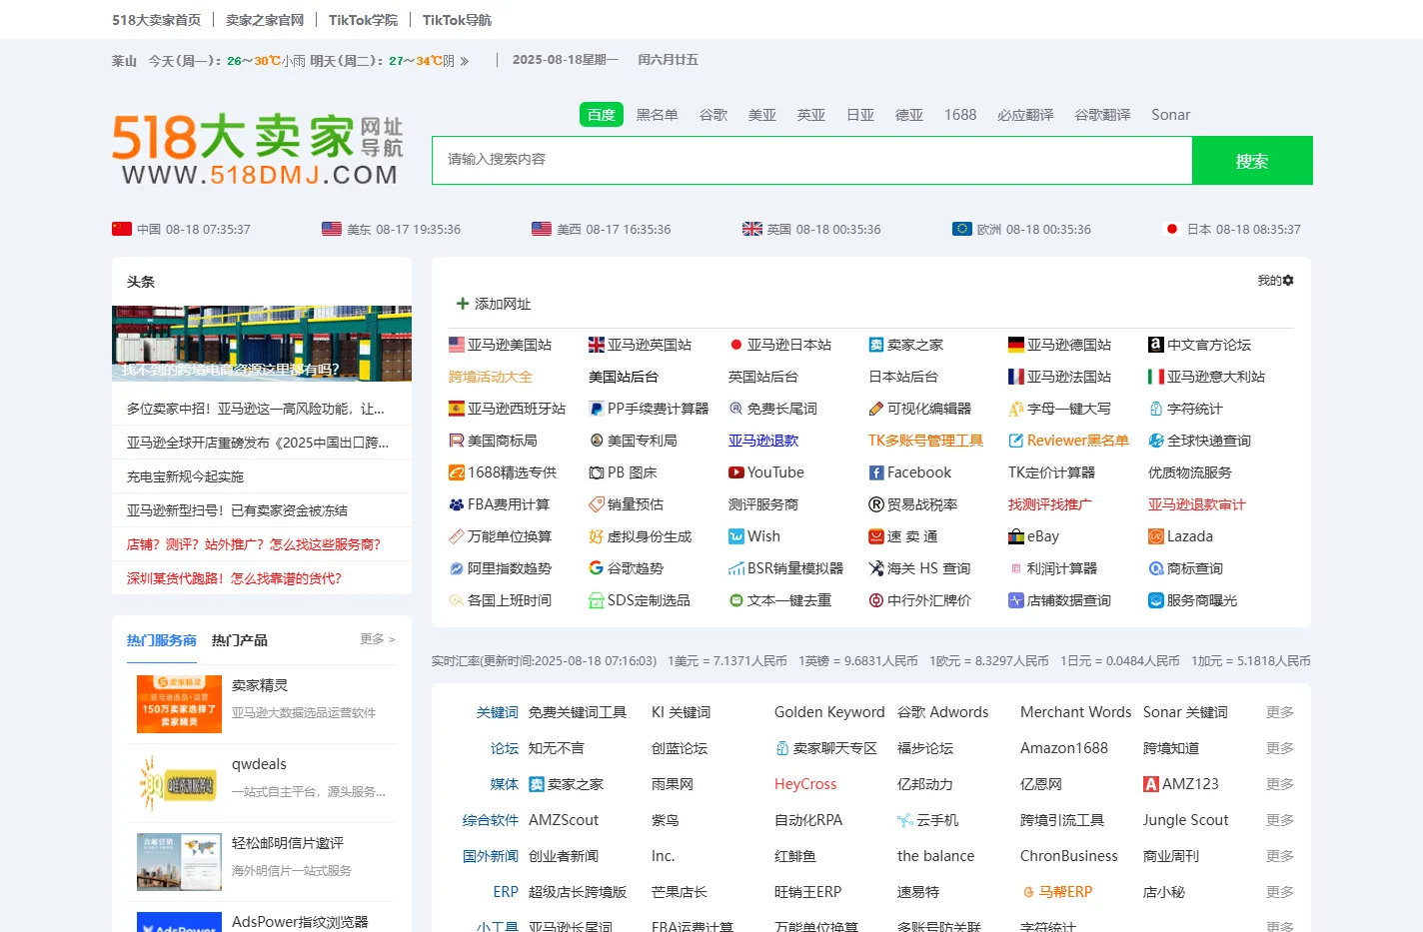Open 亚马逊退款 blue link

point(763,441)
